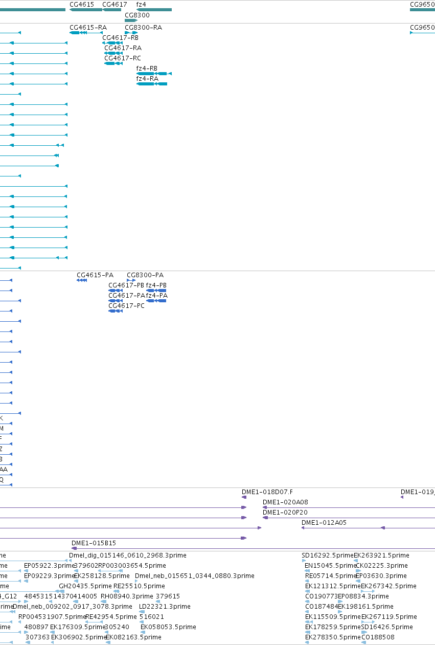435x645 pixels.
Task: Select the EP09229.3prime EST label
Action: pos(49,576)
